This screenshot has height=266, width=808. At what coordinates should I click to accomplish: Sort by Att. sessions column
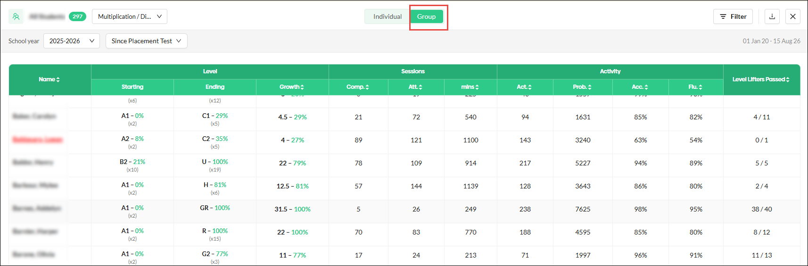point(415,87)
